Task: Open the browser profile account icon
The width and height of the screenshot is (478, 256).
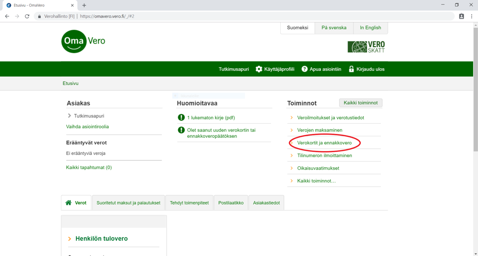Action: [x=461, y=16]
